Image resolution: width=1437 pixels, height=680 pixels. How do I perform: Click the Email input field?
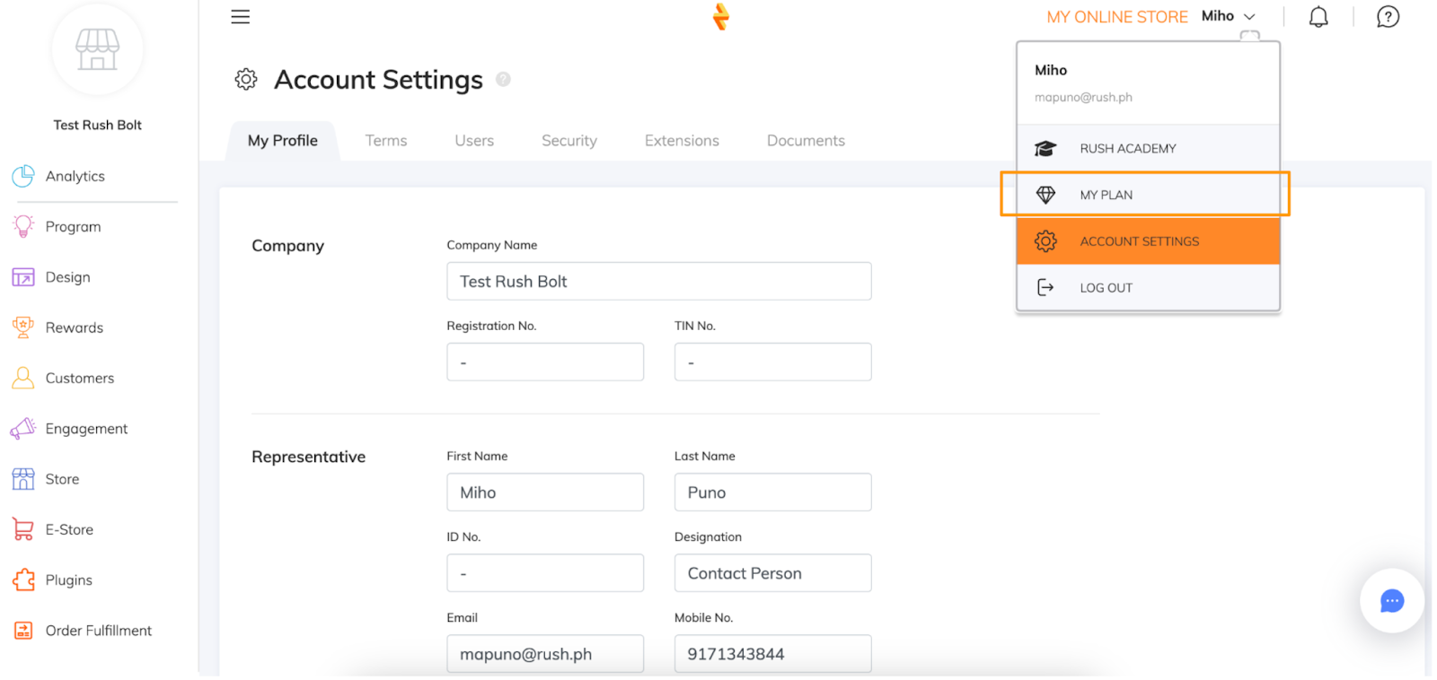coord(545,653)
